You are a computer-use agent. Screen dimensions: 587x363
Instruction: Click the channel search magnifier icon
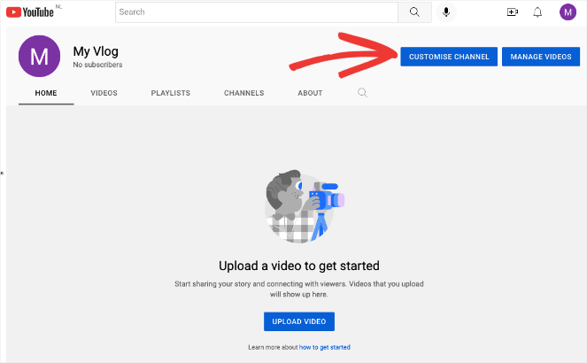pos(362,92)
